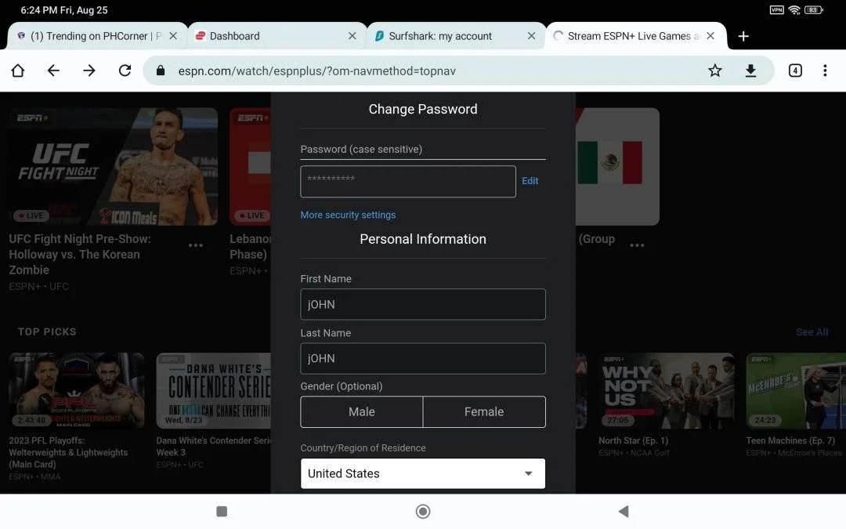This screenshot has height=529, width=846.
Task: Select Female gender option
Action: click(484, 412)
